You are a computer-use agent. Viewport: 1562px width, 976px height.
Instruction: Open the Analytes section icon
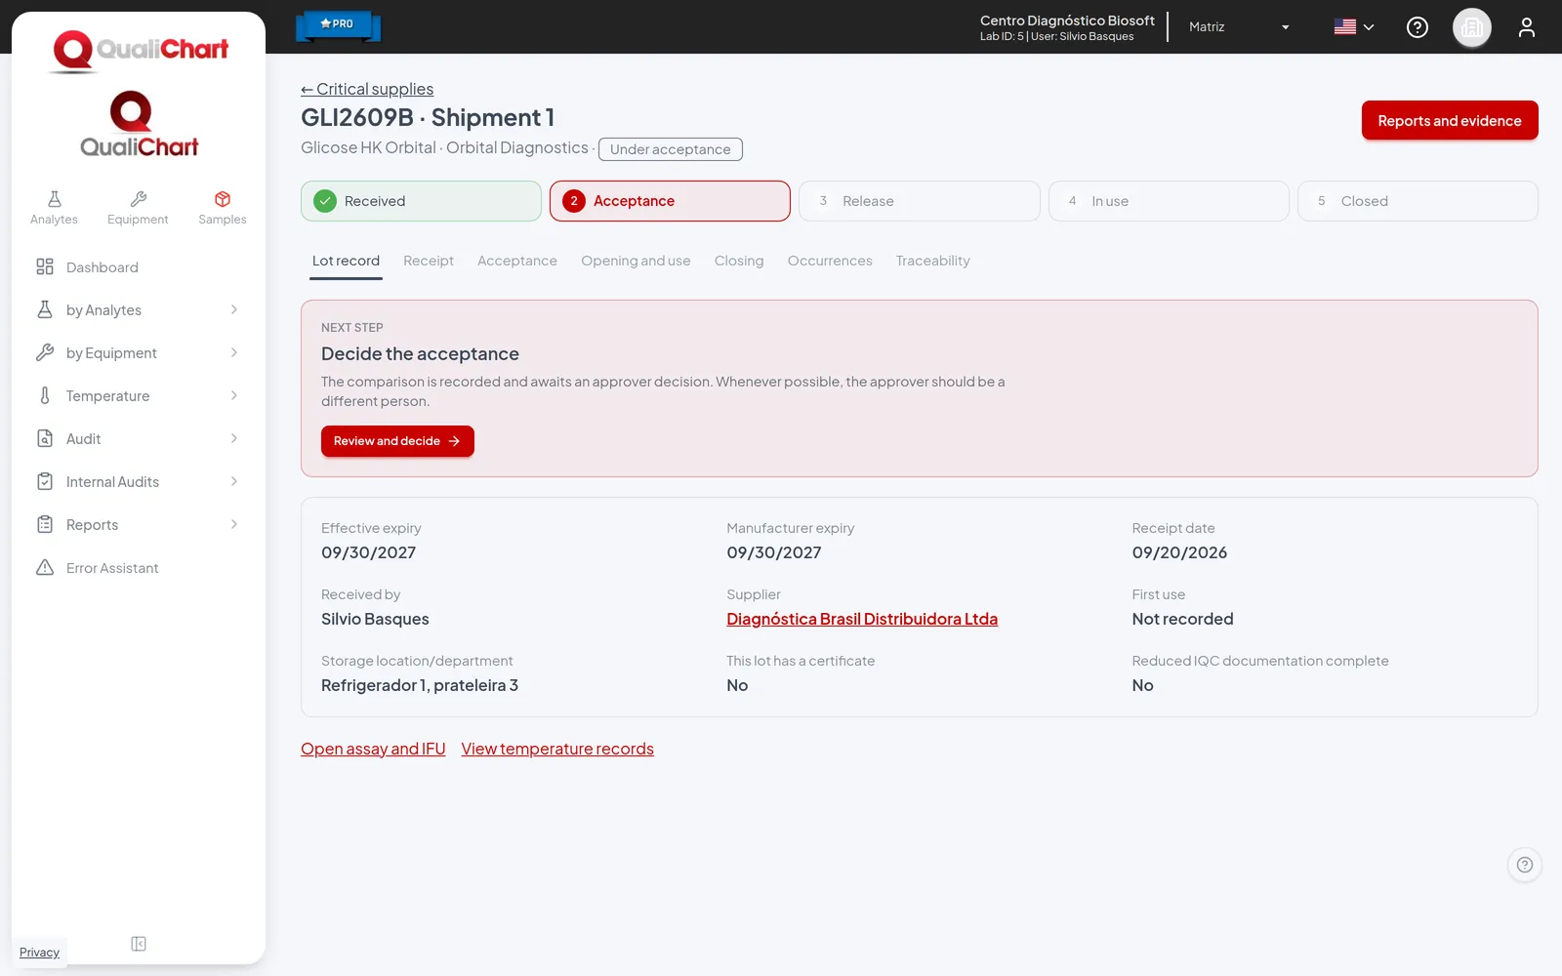tap(54, 199)
